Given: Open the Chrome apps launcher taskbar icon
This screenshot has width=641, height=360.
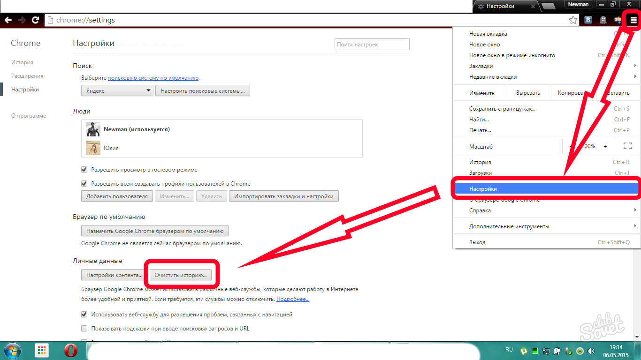Looking at the screenshot, I should (42, 351).
